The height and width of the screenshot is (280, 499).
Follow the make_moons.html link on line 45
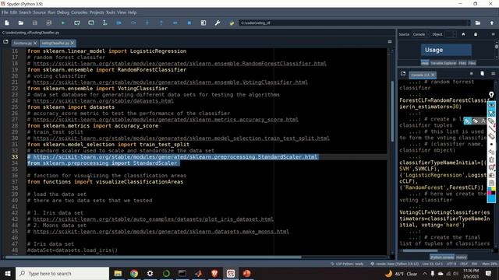point(161,232)
